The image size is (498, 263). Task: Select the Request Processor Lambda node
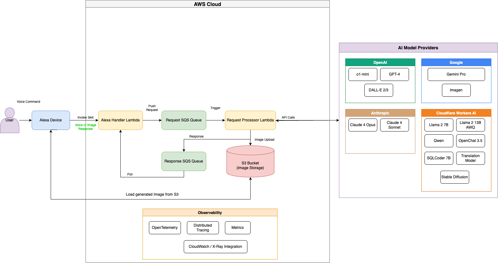(250, 120)
